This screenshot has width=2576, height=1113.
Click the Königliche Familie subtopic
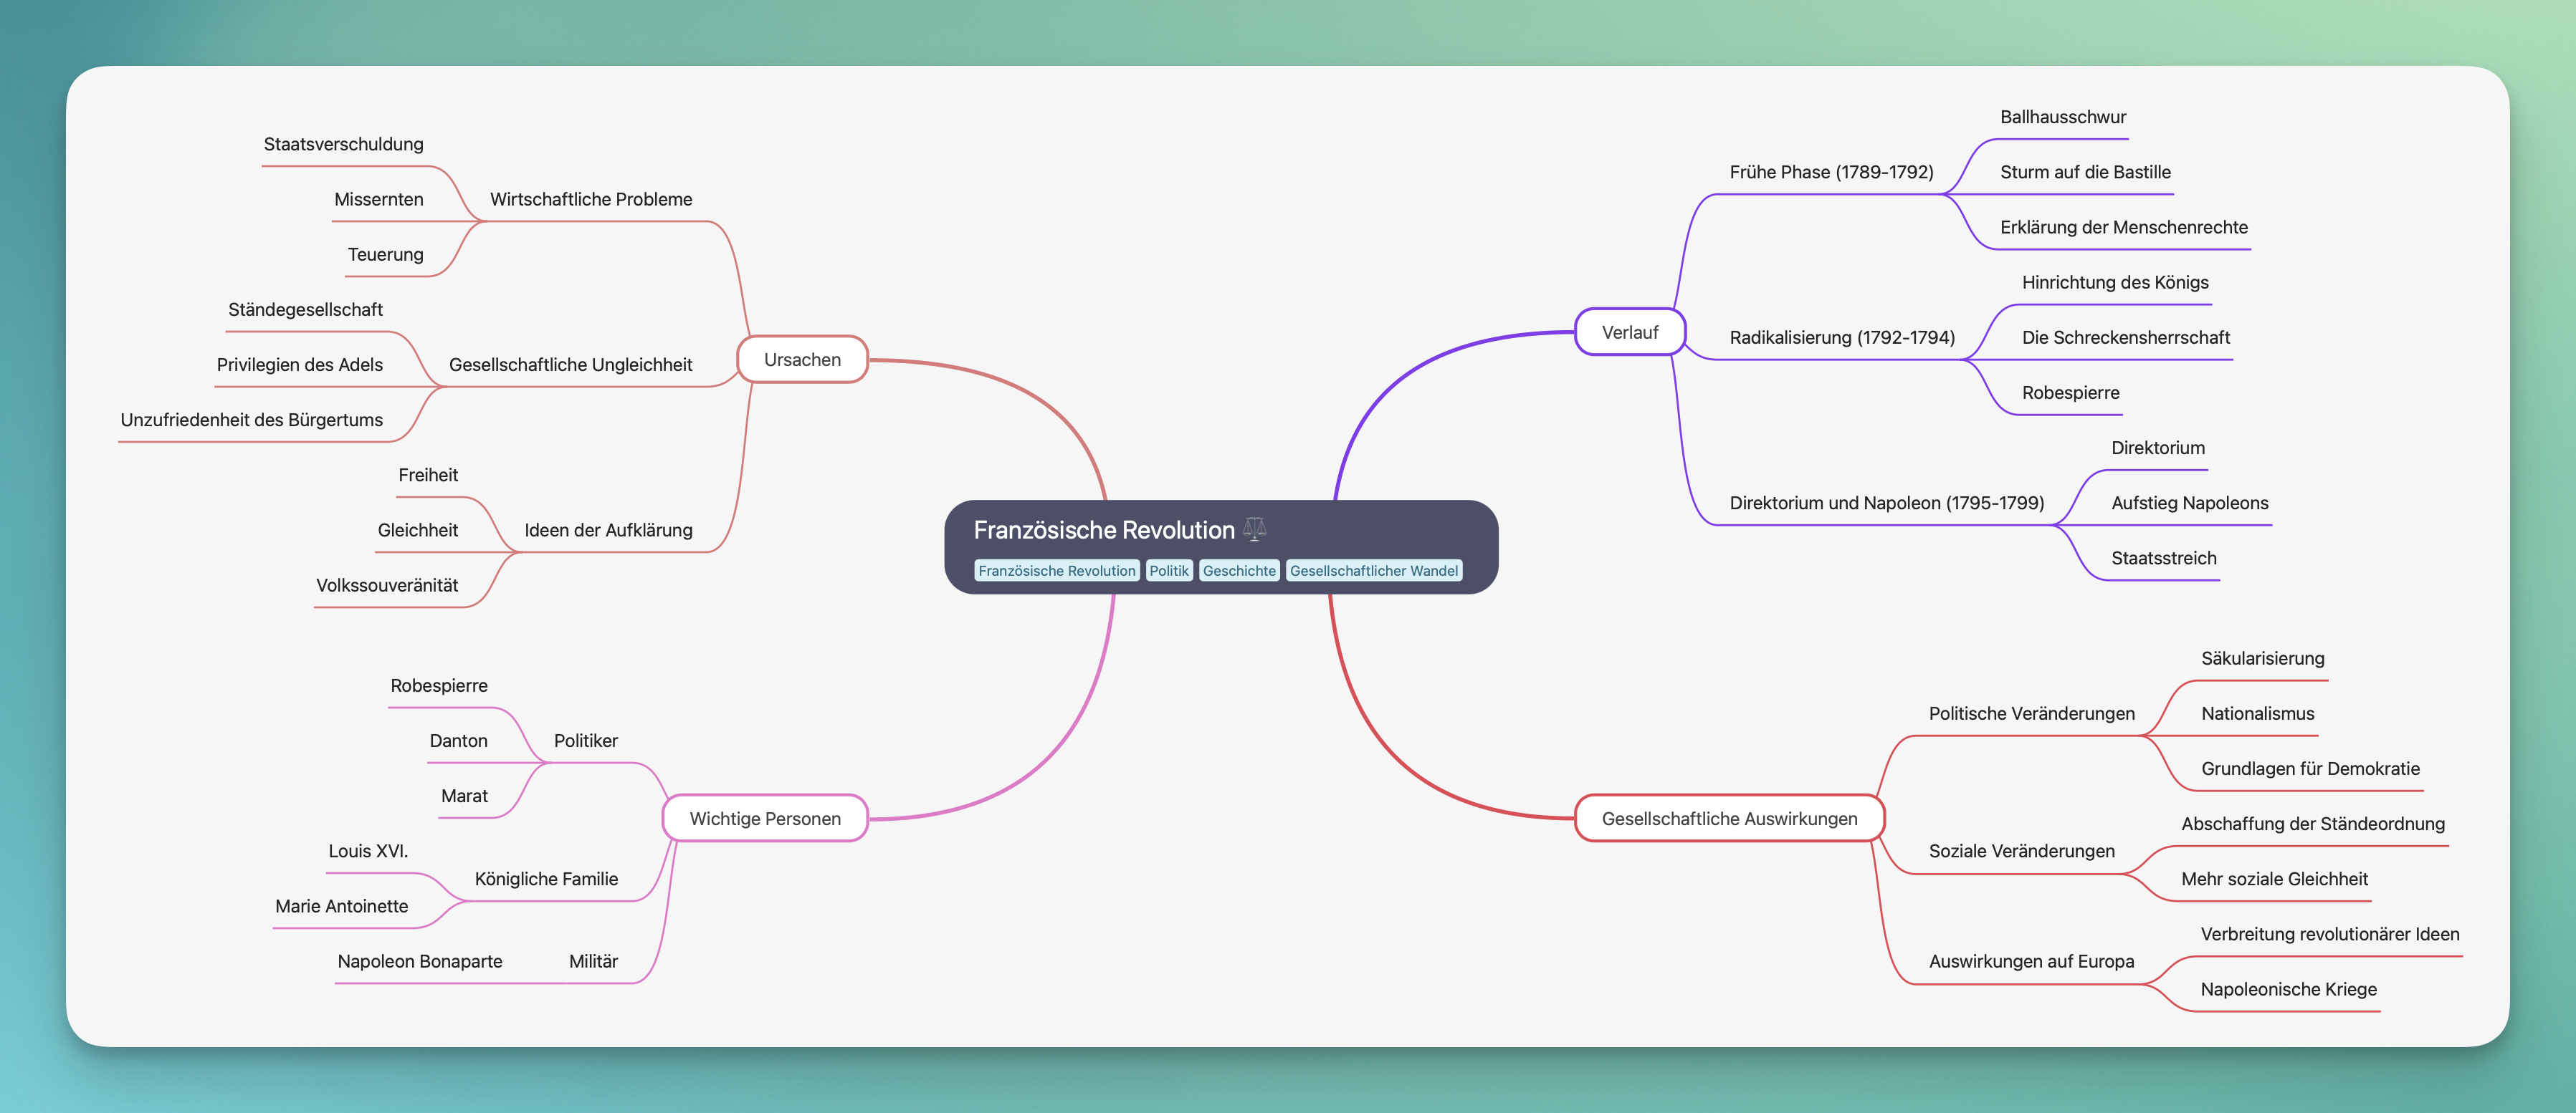[x=546, y=880]
